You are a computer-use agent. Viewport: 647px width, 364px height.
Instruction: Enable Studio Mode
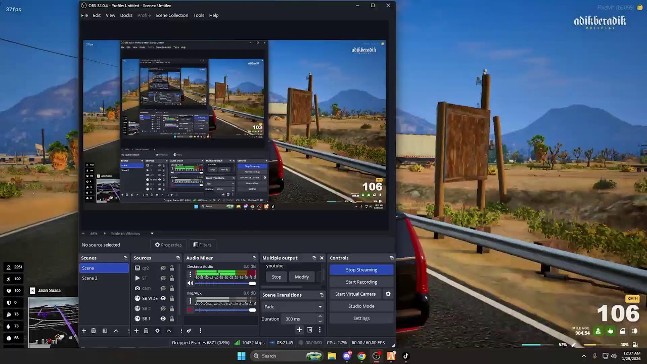click(361, 306)
